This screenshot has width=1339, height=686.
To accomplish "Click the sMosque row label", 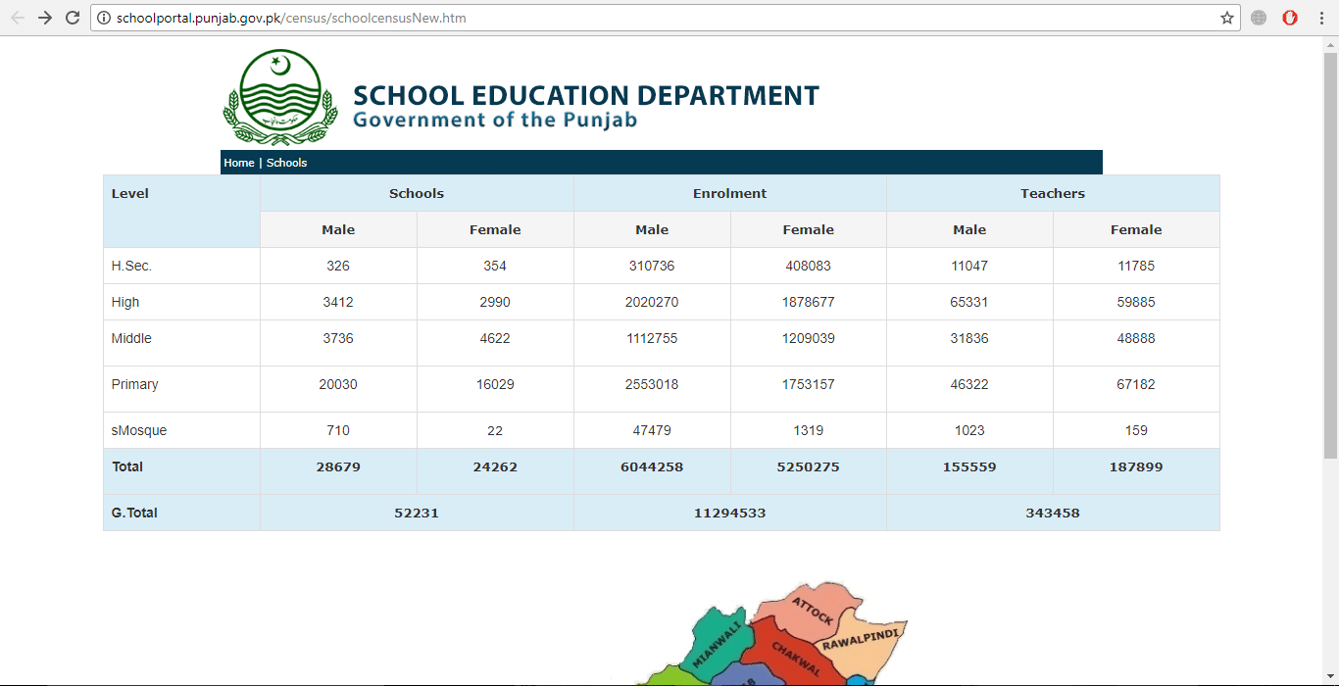I will 138,430.
